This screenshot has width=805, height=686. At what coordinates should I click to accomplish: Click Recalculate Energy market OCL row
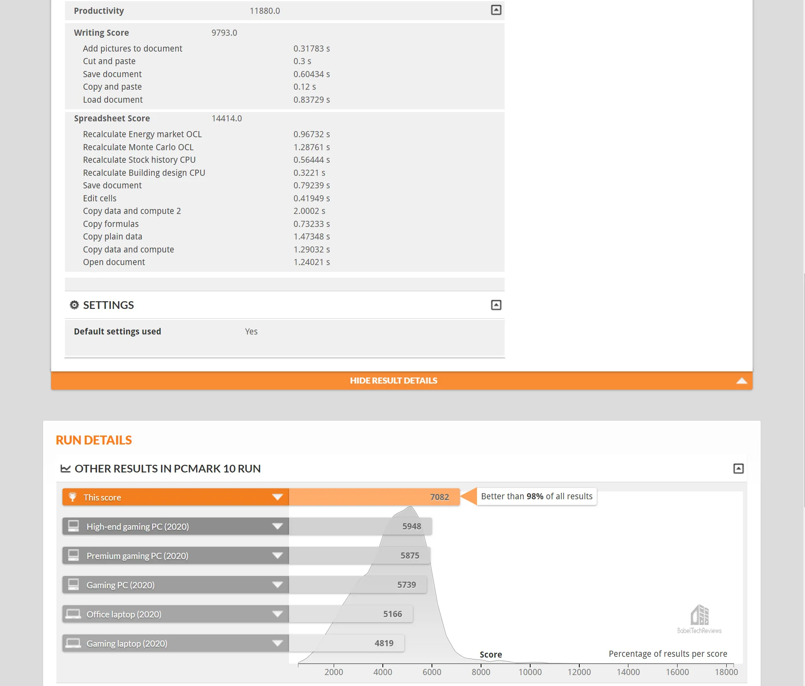(206, 134)
